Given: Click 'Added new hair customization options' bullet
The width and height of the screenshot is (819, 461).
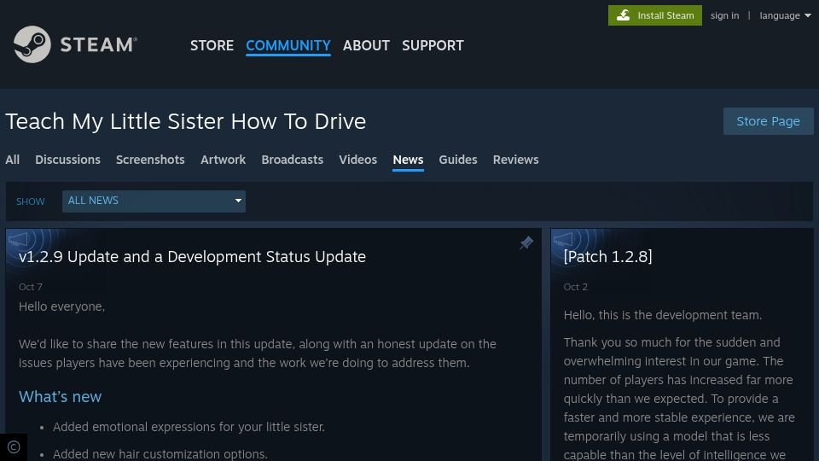Looking at the screenshot, I should 160,454.
